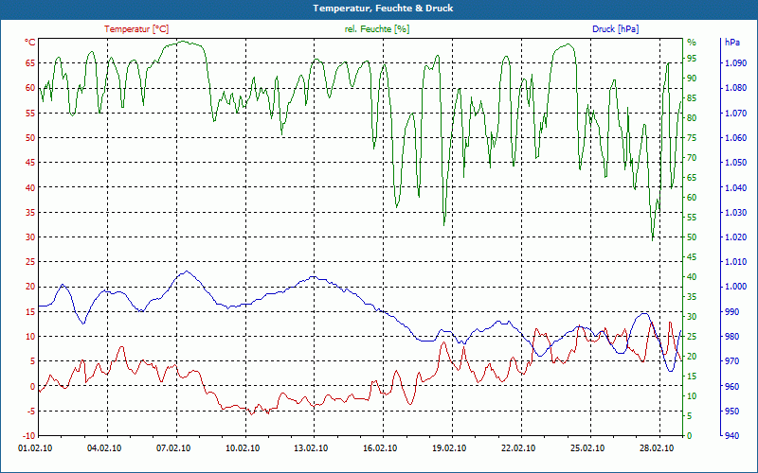Click value 1.000 on blue pressure axis

[735, 287]
